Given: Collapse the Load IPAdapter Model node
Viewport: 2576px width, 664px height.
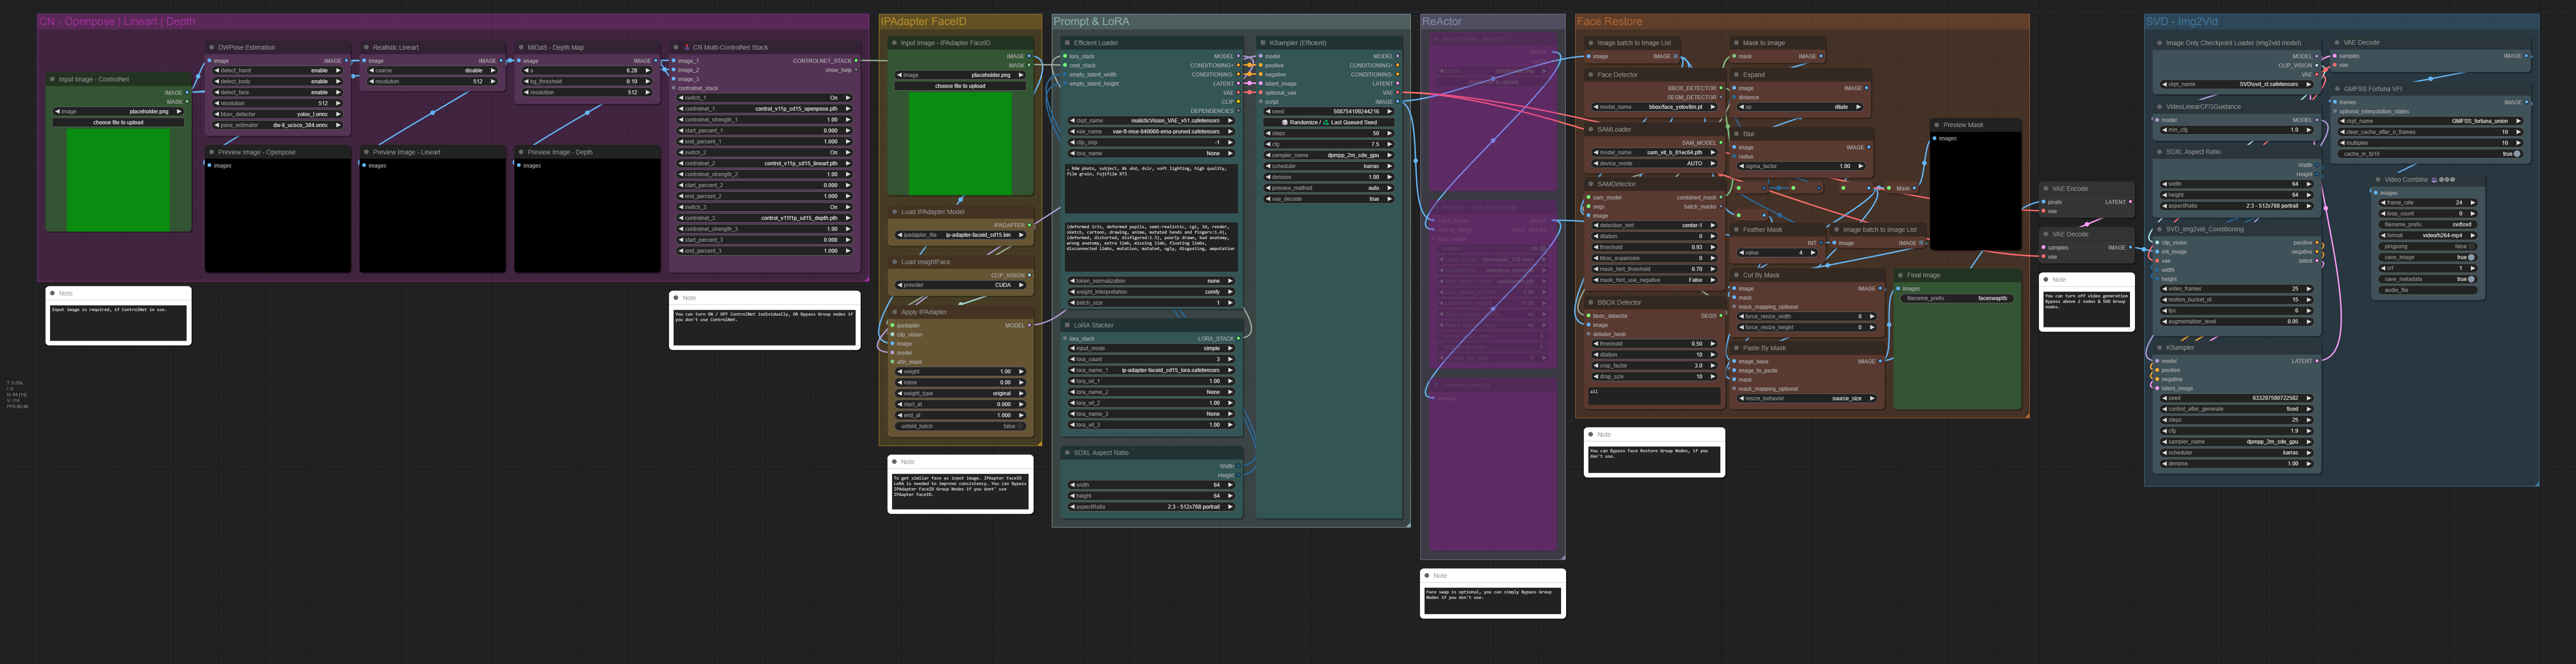Looking at the screenshot, I should (x=894, y=212).
